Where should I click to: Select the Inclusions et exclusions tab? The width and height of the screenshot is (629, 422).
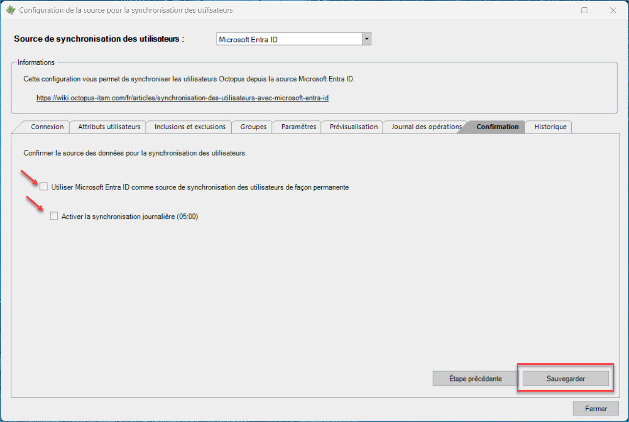(190, 127)
